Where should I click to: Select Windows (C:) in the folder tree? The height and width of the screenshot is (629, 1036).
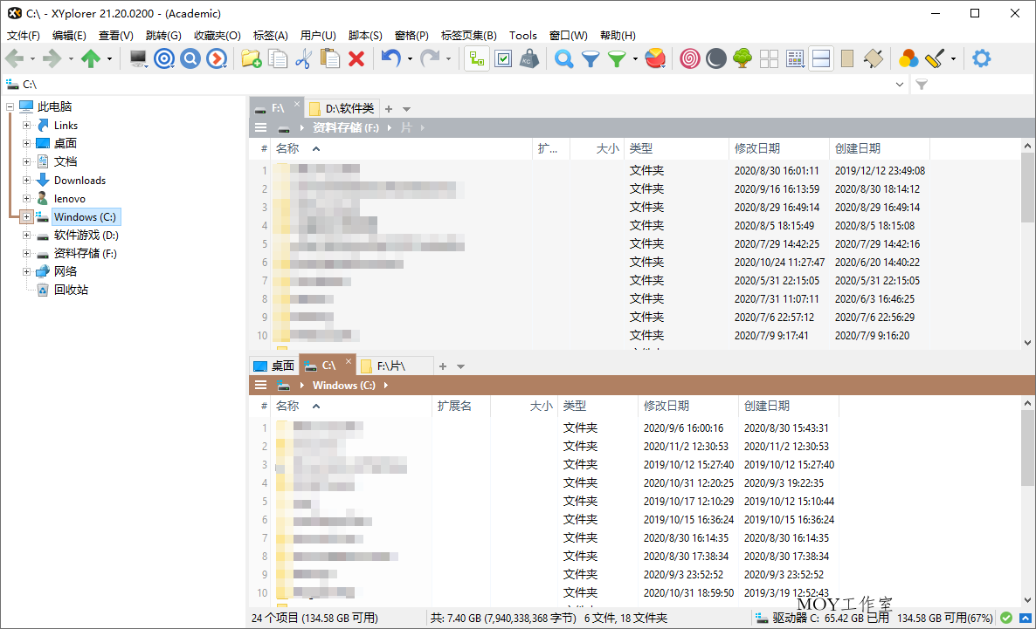[x=85, y=216]
